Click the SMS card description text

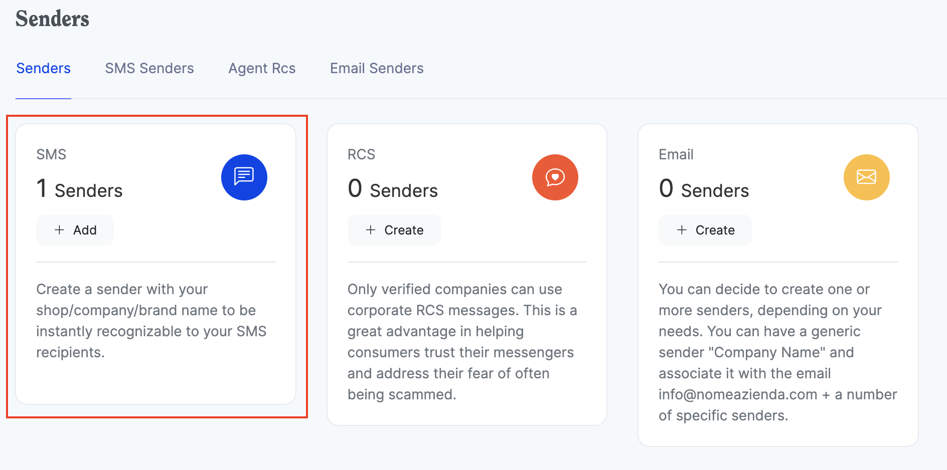pyautogui.click(x=151, y=321)
